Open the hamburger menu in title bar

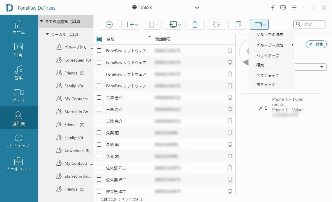pyautogui.click(x=294, y=8)
